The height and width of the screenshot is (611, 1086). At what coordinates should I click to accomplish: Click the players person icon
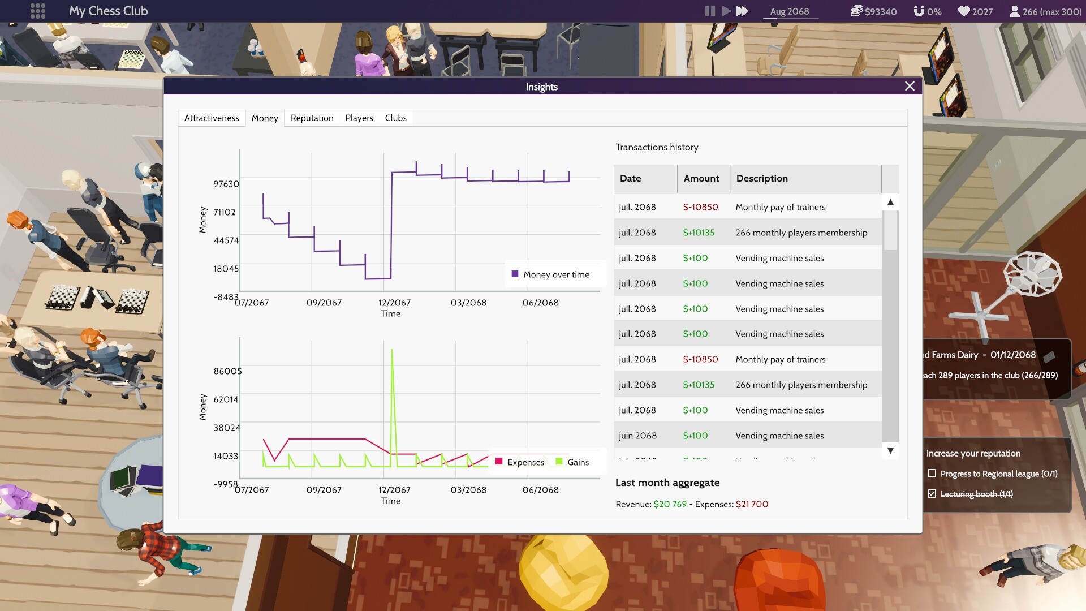click(1015, 11)
